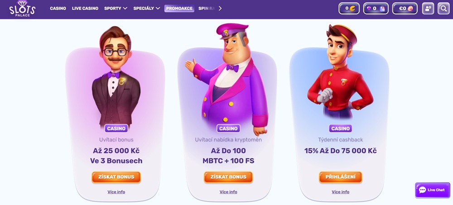Click the coin balance counter showing 0
Viewport: 453px width, 205px height.
tap(349, 9)
